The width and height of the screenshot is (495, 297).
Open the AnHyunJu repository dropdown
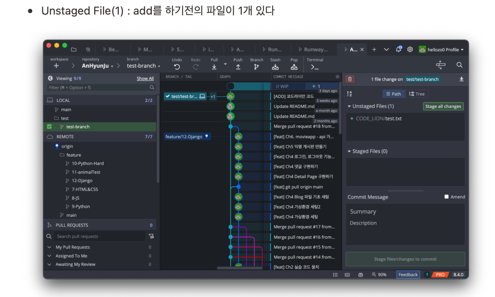click(98, 66)
